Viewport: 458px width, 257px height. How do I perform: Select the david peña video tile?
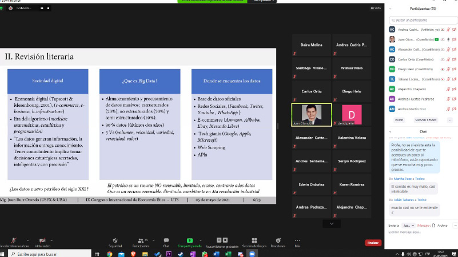pos(352,115)
